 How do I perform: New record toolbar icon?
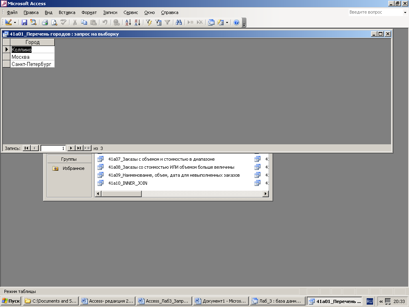pyautogui.click(x=191, y=22)
